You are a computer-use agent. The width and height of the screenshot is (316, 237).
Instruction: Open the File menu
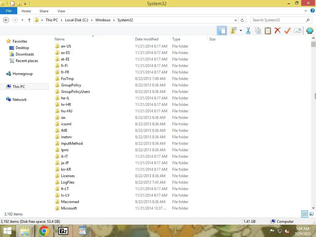pyautogui.click(x=8, y=11)
